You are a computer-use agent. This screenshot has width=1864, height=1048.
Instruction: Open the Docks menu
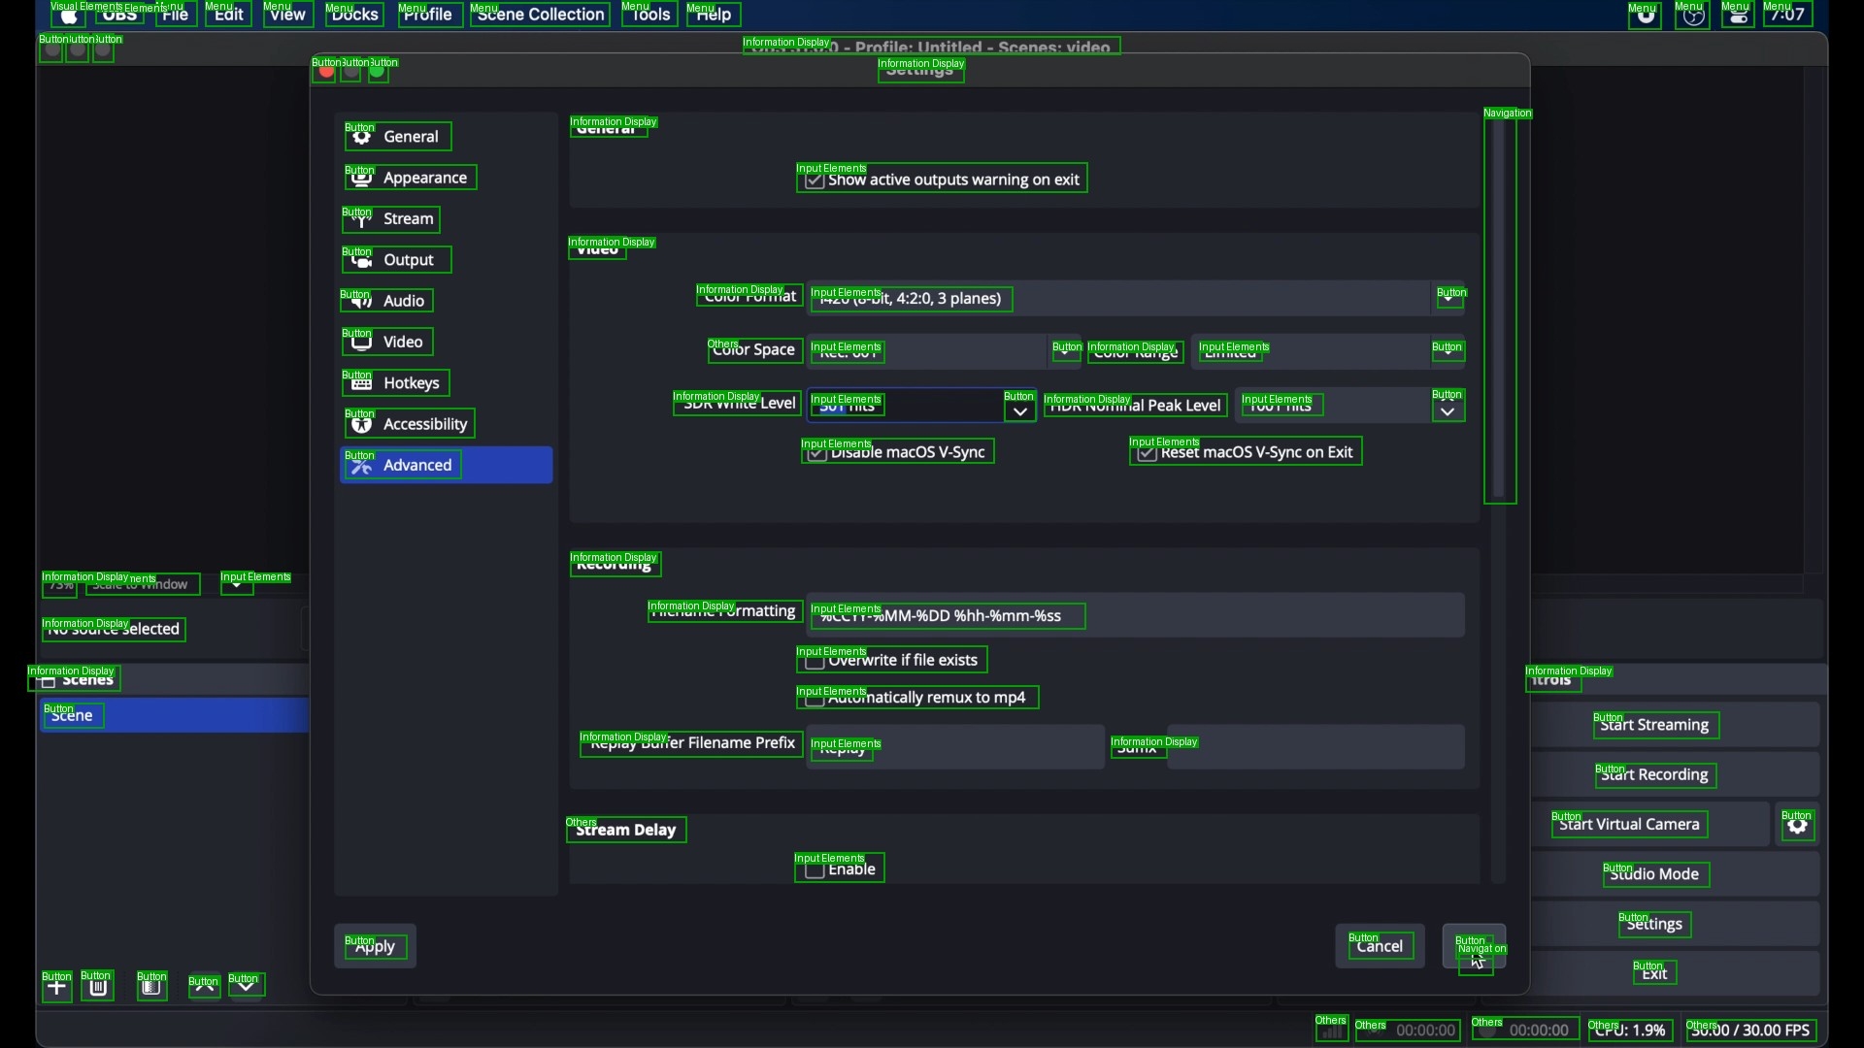(x=355, y=15)
